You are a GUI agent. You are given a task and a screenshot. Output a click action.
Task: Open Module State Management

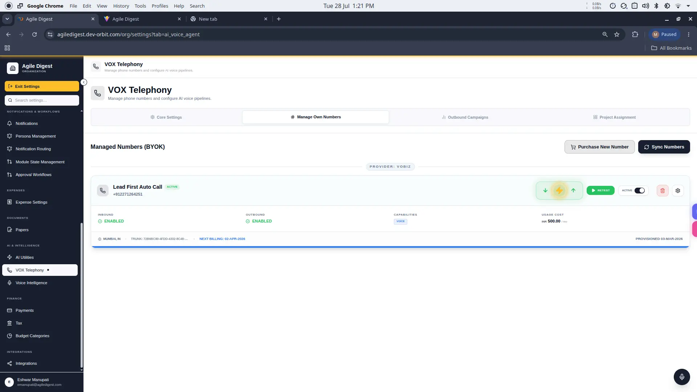(x=40, y=162)
